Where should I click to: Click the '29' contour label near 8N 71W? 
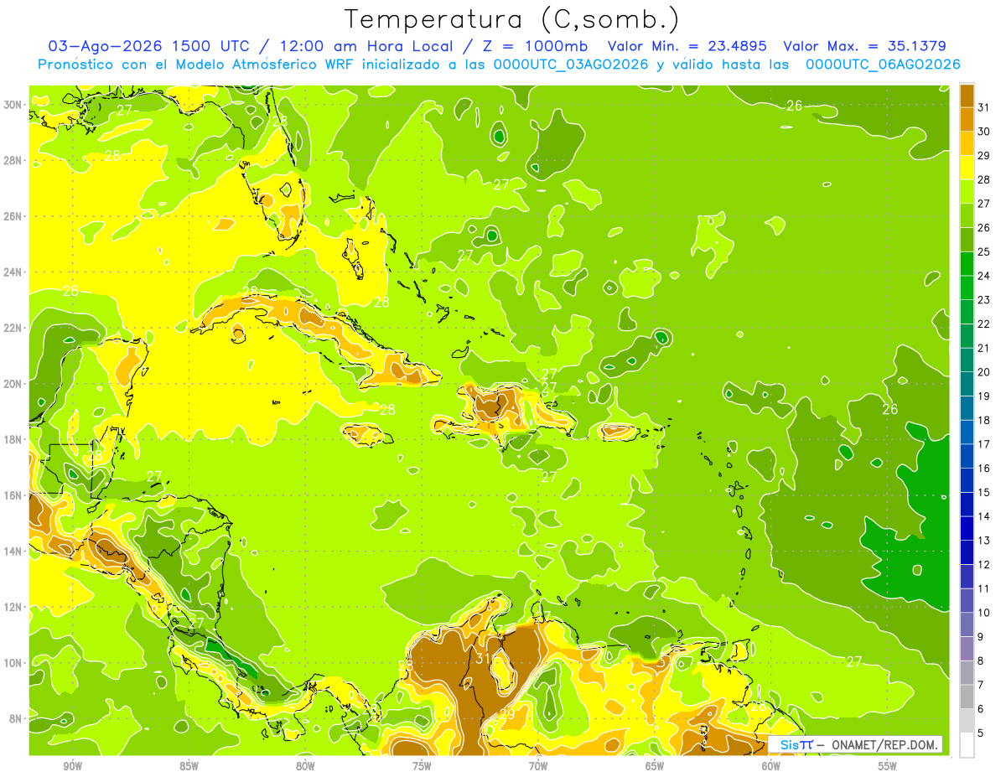point(506,715)
